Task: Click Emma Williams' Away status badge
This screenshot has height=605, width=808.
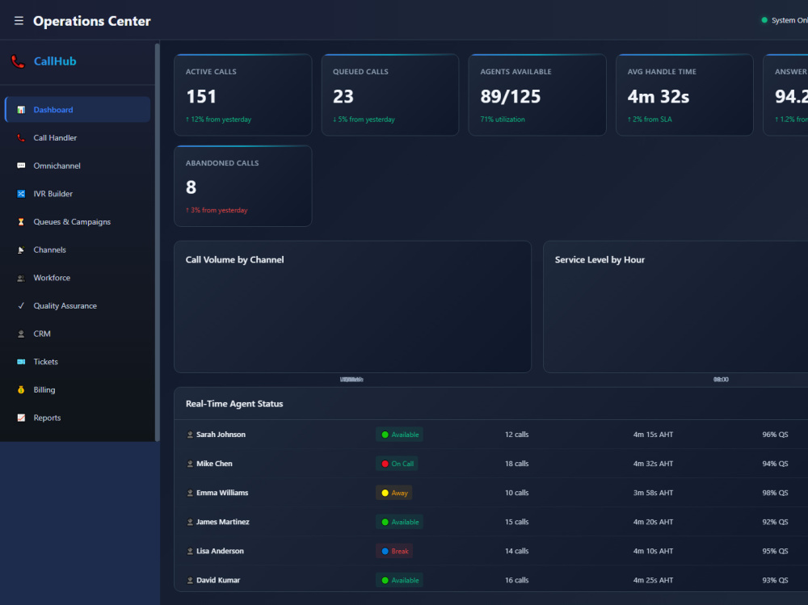Action: click(x=393, y=493)
